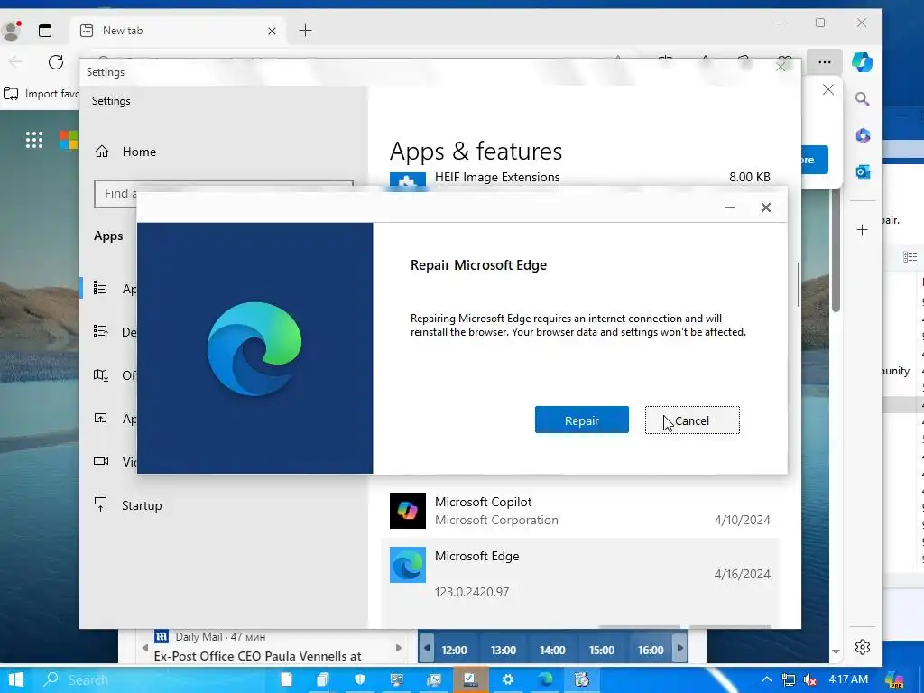Viewport: 924px width, 693px height.
Task: Click the Microsoft Copilot app icon
Action: [407, 511]
